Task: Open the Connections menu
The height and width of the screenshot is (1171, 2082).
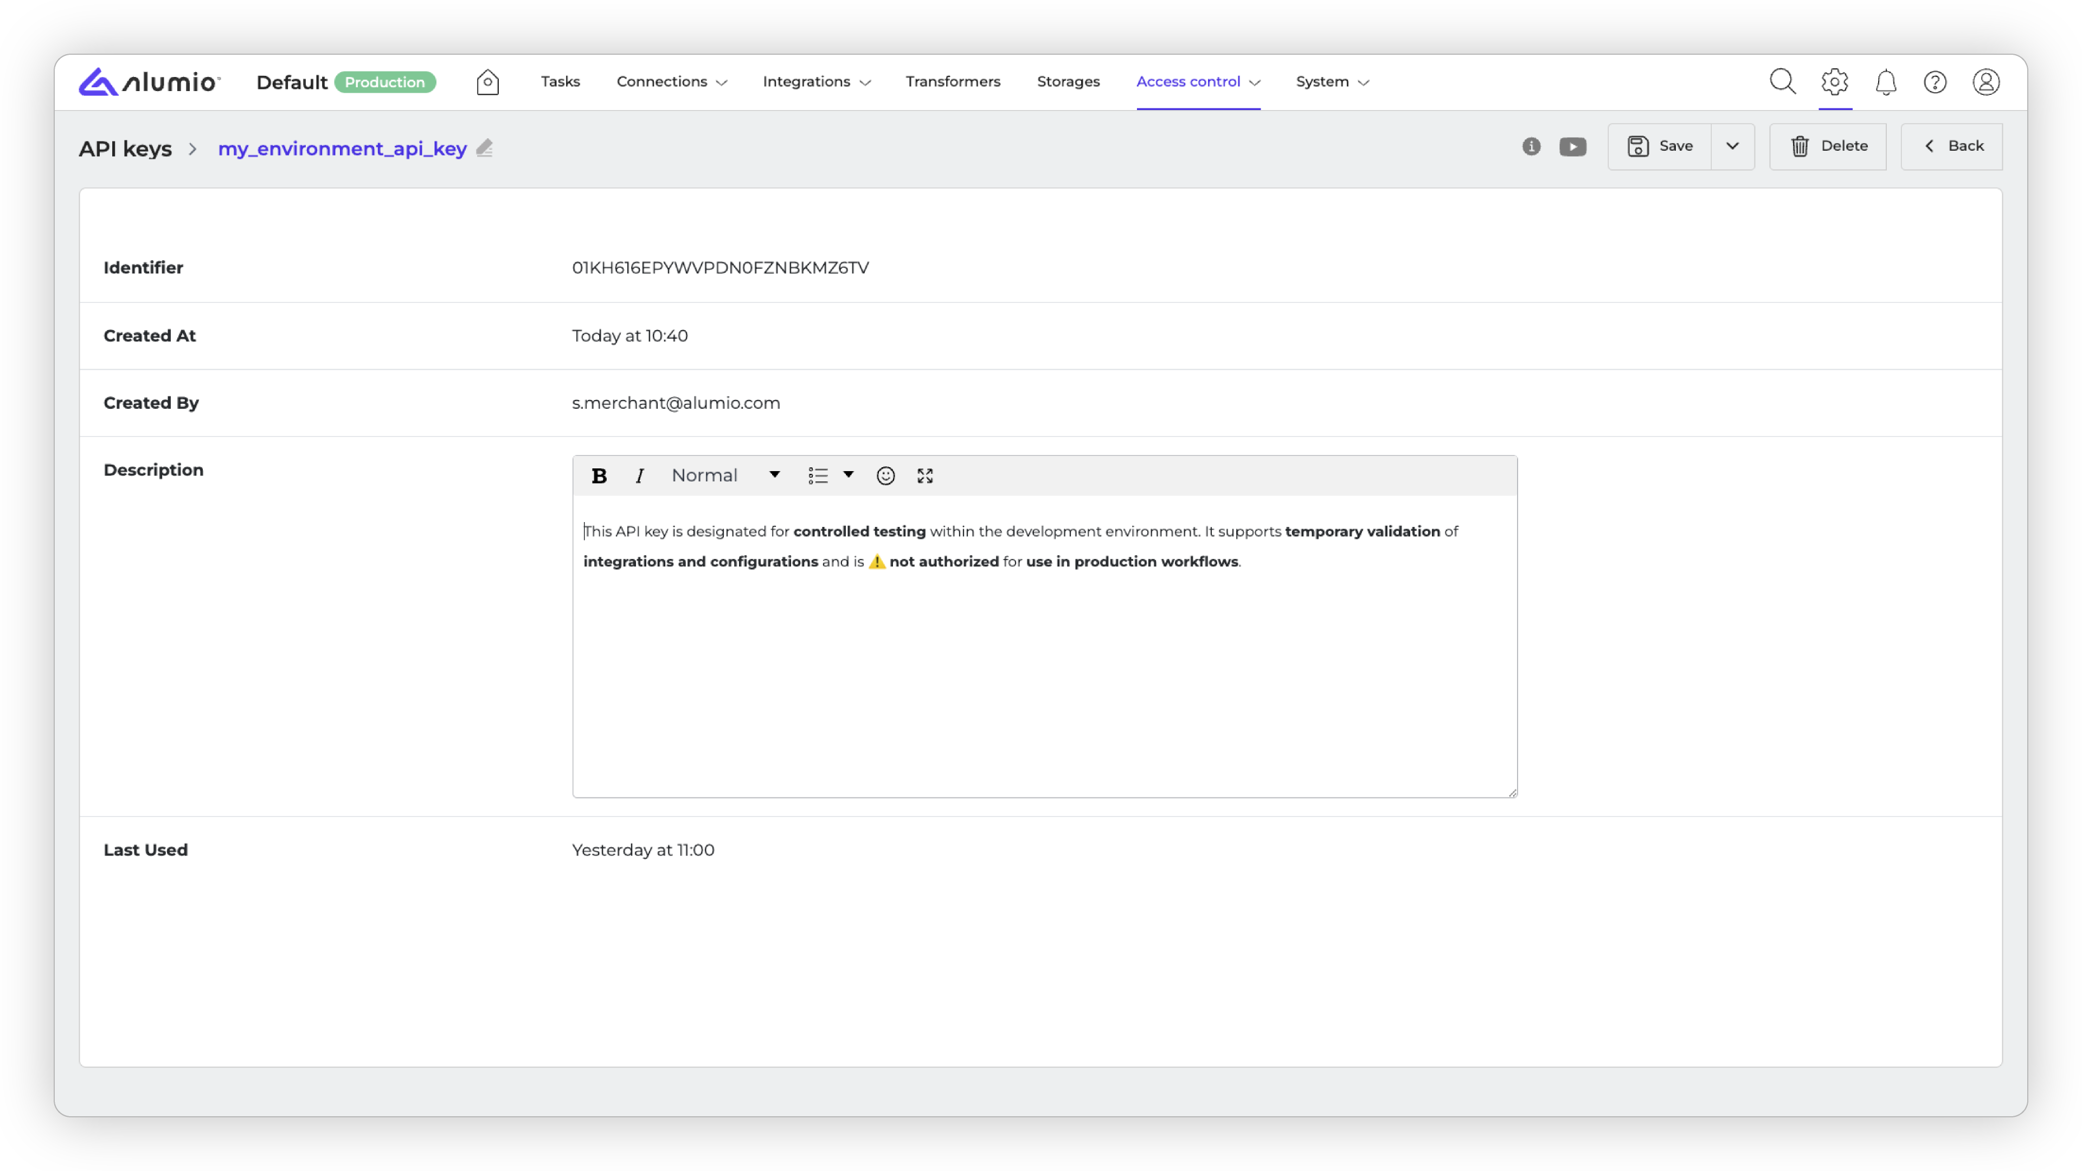Action: (671, 82)
